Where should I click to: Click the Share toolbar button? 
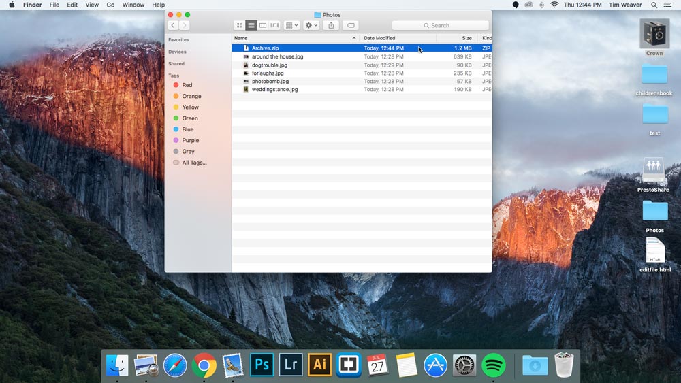point(331,26)
